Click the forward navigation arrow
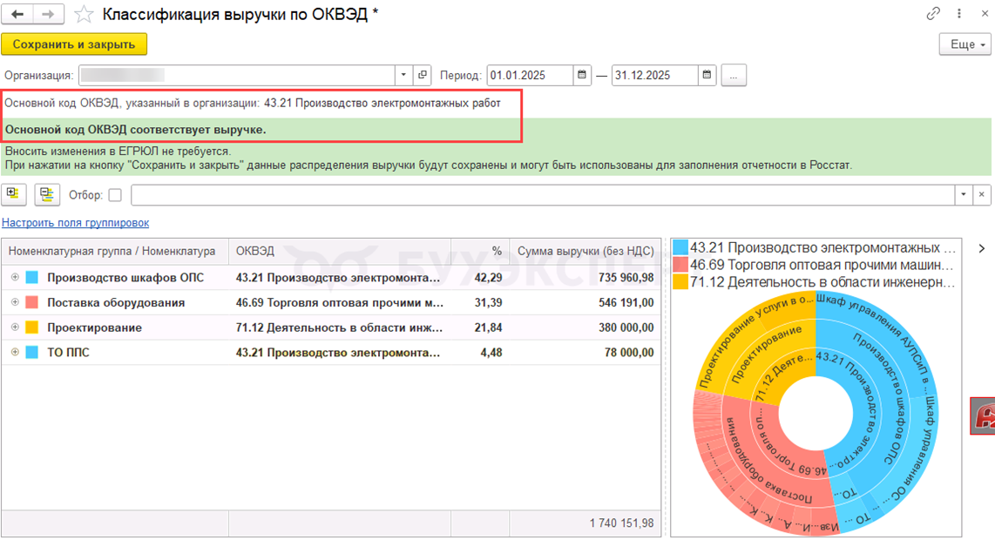The image size is (995, 540). click(x=48, y=15)
